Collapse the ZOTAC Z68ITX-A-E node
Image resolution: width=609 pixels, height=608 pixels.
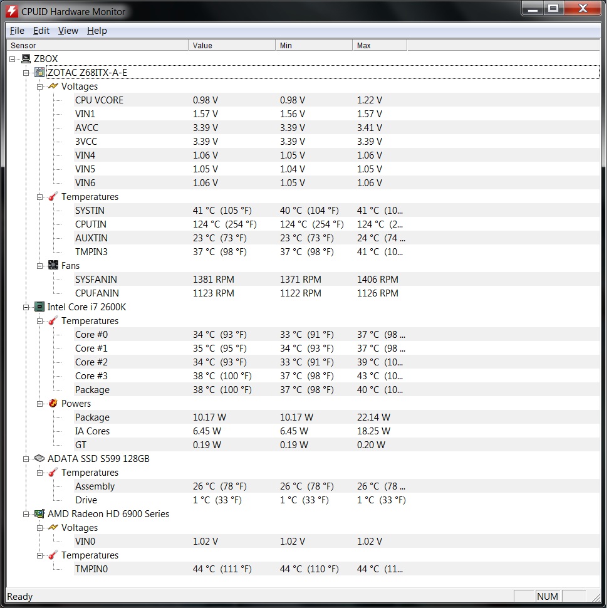point(26,73)
